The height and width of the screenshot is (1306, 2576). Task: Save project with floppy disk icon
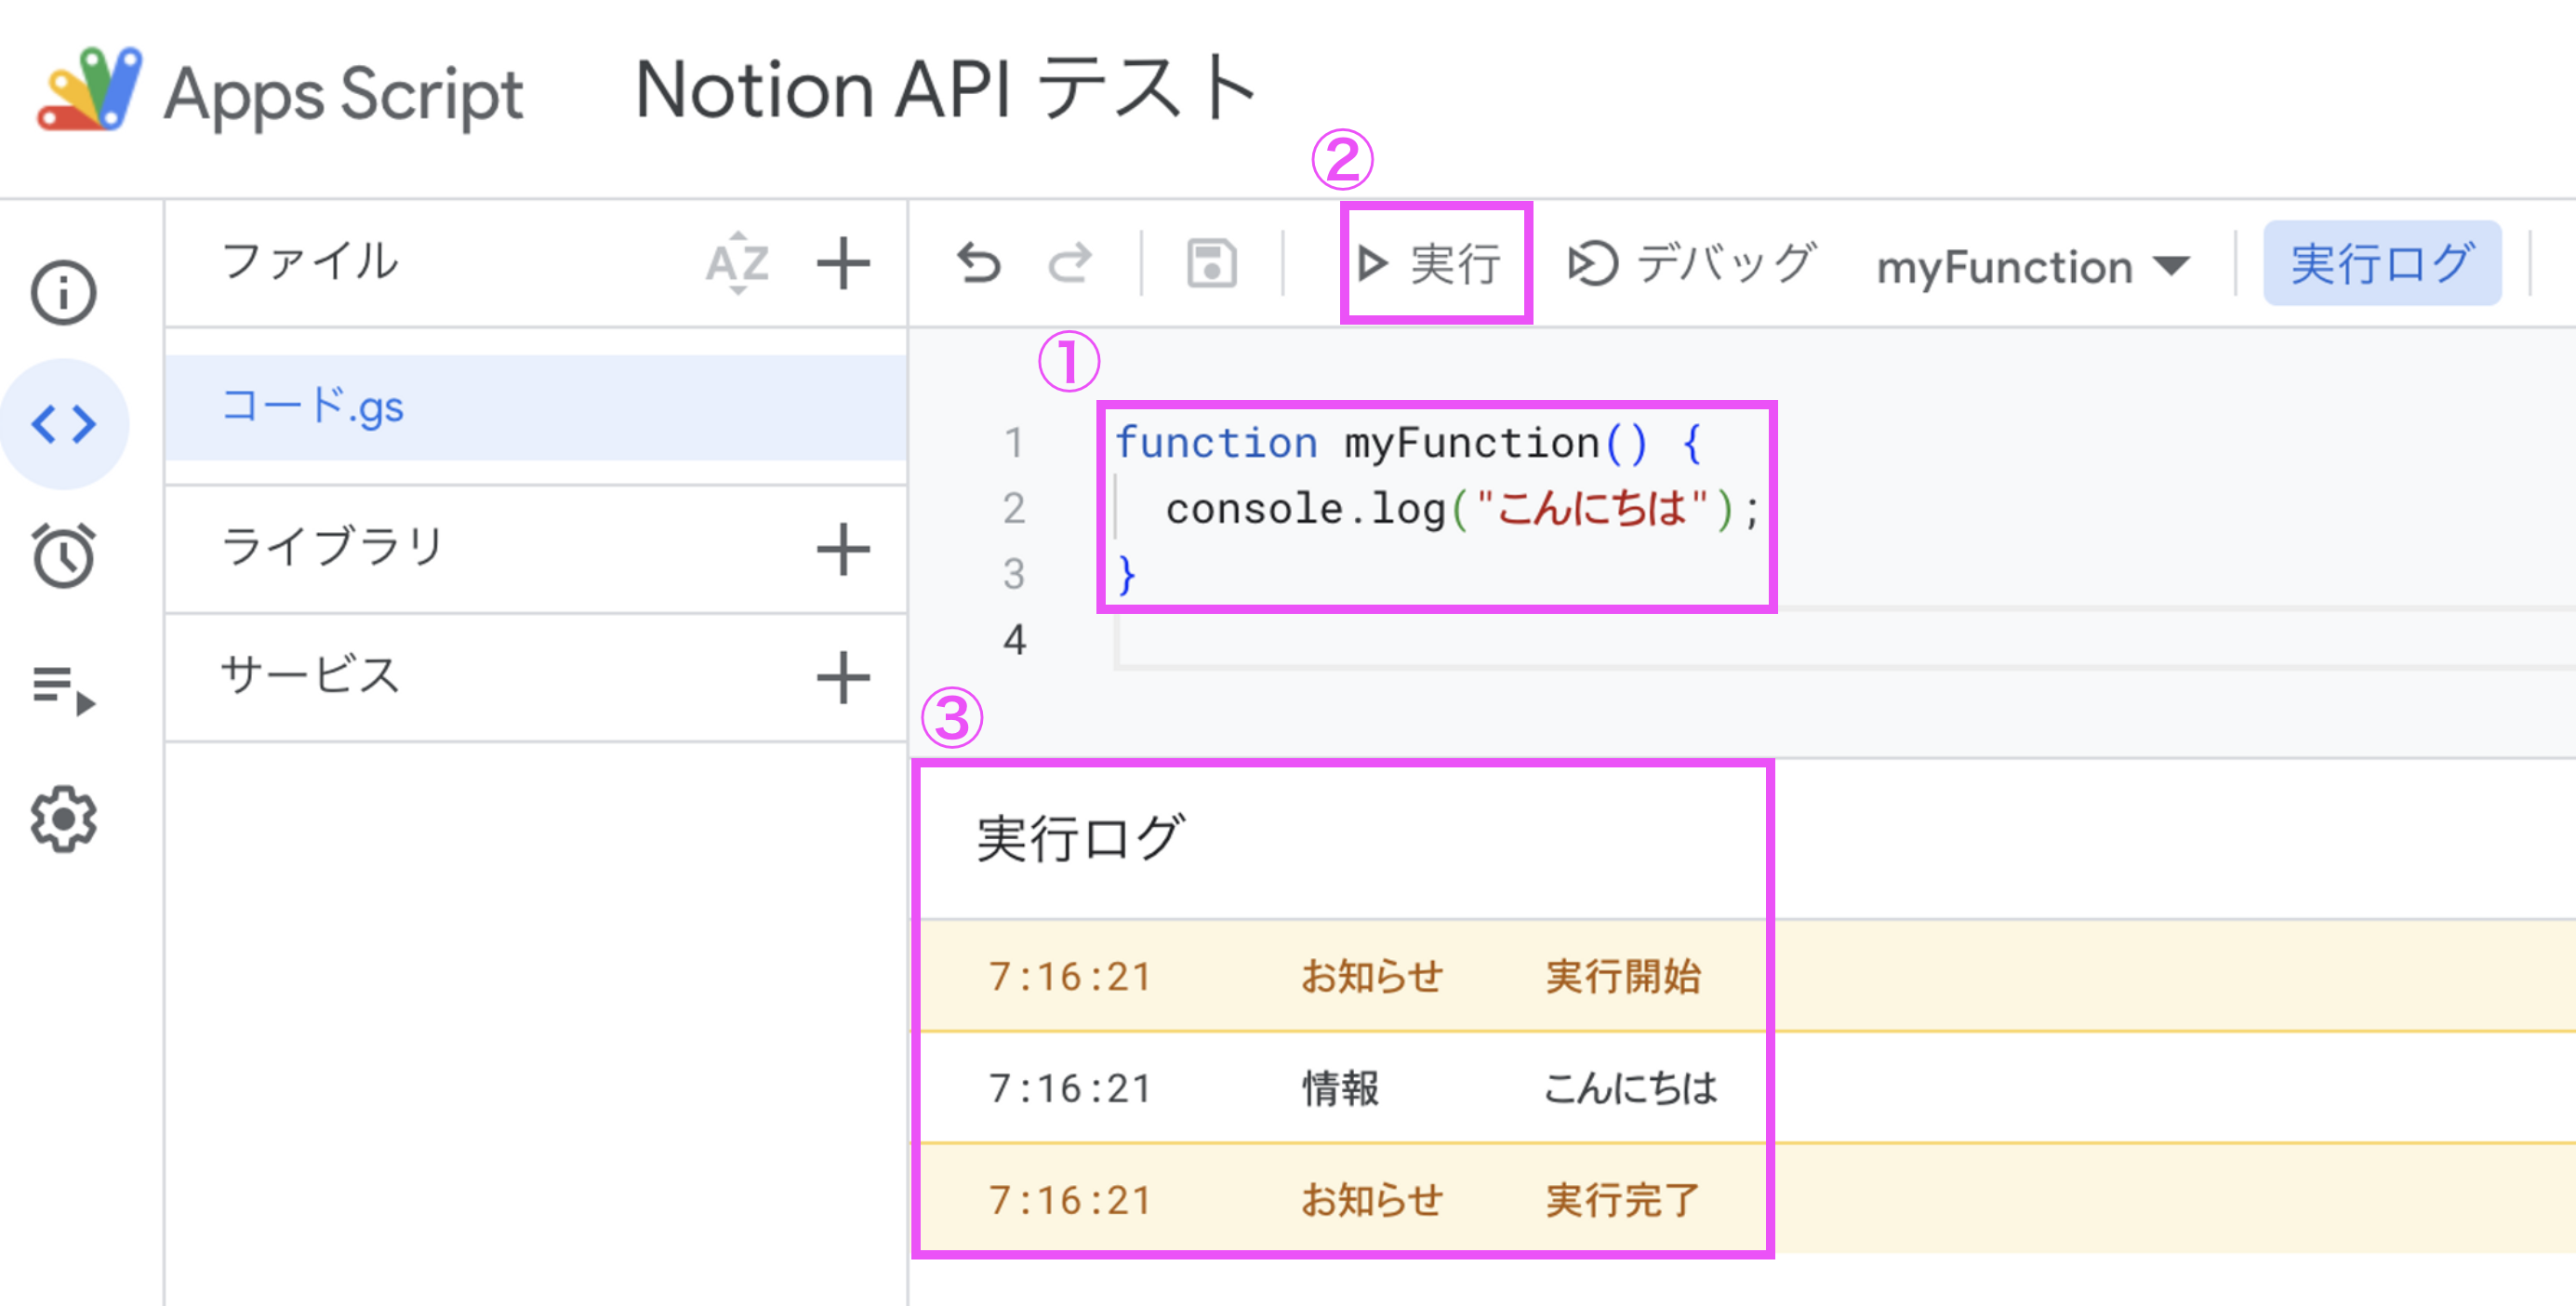[1211, 264]
